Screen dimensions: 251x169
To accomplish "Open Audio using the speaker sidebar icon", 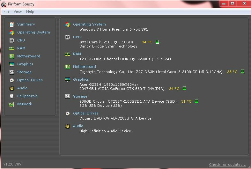I will click(12, 88).
